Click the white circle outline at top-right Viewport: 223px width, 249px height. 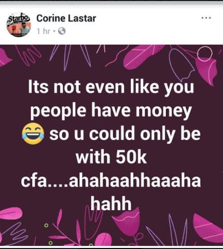pos(205,54)
